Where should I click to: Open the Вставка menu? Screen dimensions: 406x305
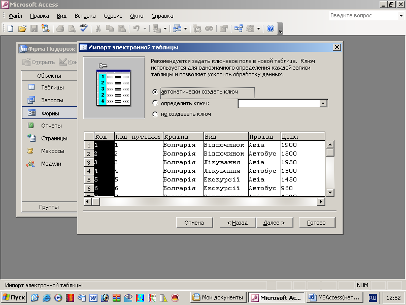point(85,16)
